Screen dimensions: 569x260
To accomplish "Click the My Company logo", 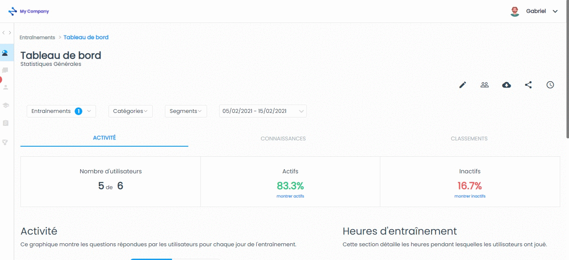I will pyautogui.click(x=29, y=11).
